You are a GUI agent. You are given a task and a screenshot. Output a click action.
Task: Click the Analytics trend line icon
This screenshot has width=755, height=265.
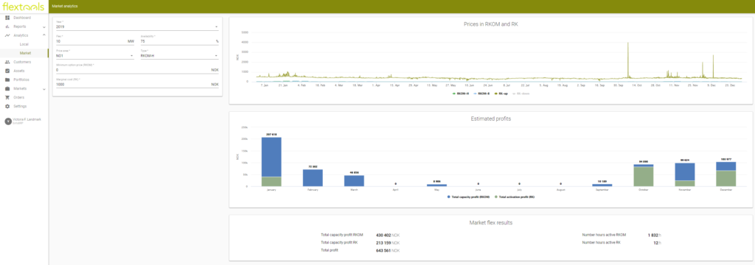(x=7, y=35)
